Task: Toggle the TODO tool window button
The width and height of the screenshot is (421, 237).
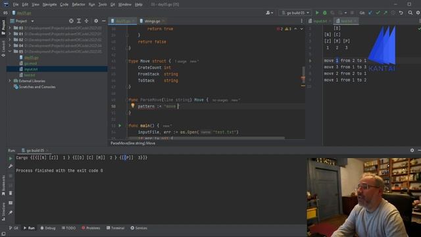Action: pyautogui.click(x=68, y=228)
